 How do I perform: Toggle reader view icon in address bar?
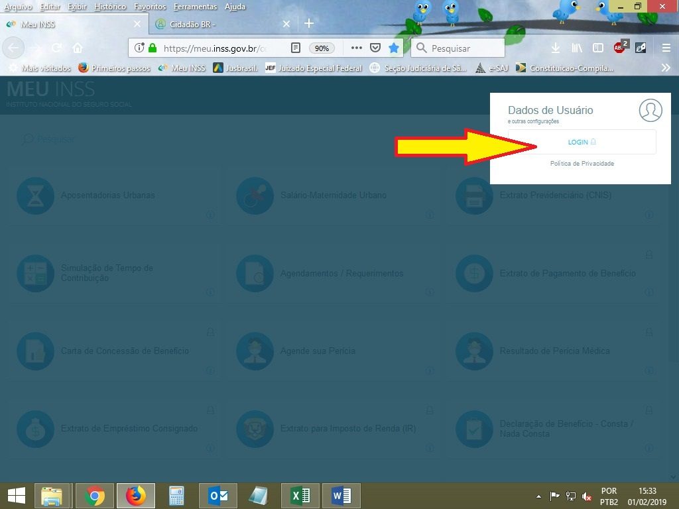point(295,48)
